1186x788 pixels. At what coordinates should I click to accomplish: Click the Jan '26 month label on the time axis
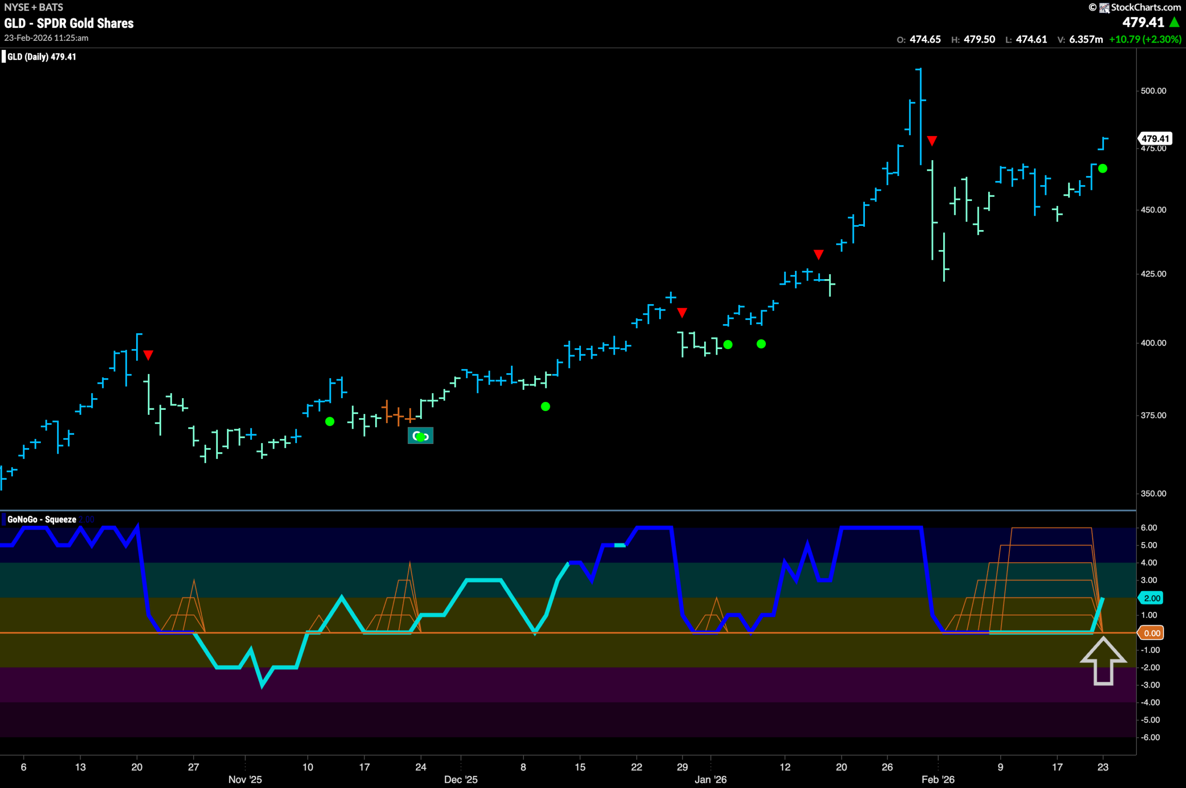coord(710,780)
